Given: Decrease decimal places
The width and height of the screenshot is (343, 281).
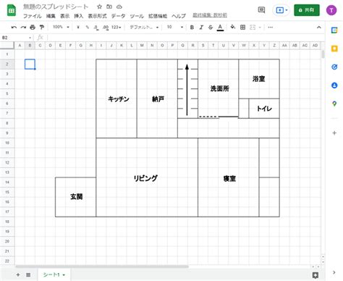Looking at the screenshot, I should click(x=96, y=28).
